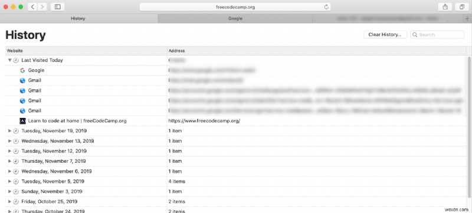This screenshot has width=472, height=213.
Task: Click the Last Visited Today label
Action: [42, 60]
